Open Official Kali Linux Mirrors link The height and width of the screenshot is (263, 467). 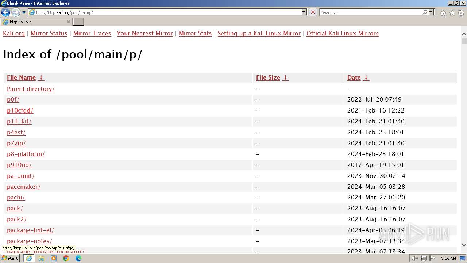click(x=342, y=33)
